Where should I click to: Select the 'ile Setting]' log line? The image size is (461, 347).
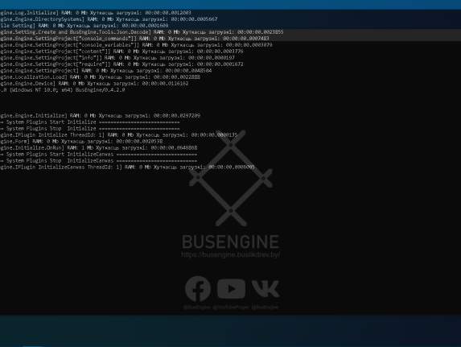coord(84,26)
